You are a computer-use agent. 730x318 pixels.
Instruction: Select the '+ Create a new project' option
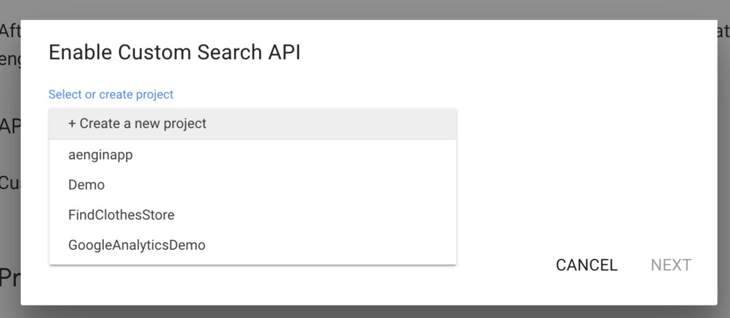pos(137,123)
